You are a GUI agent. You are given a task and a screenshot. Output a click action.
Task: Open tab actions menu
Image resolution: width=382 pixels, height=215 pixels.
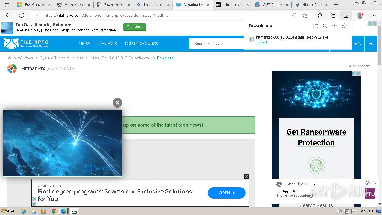click(7, 5)
